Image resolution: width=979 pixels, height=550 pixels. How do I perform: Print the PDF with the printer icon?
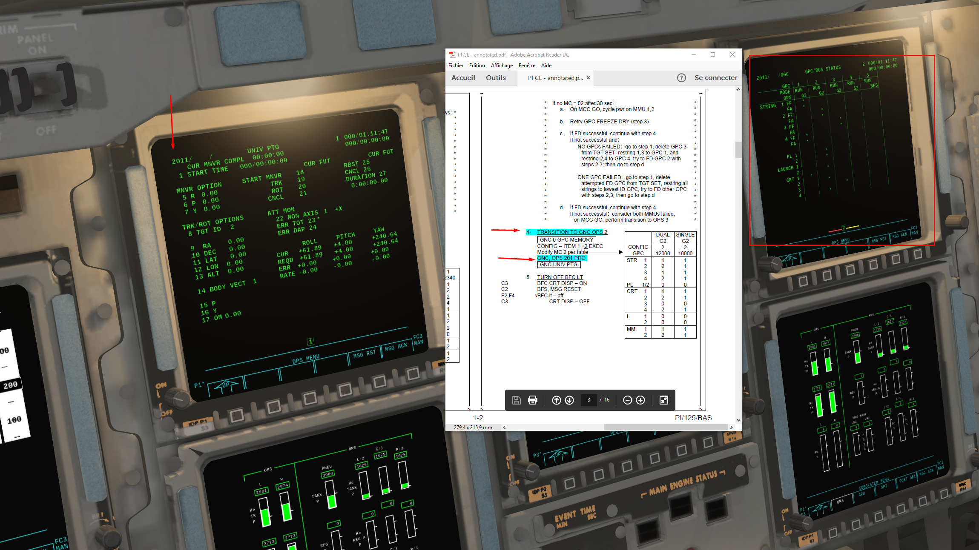coord(532,400)
